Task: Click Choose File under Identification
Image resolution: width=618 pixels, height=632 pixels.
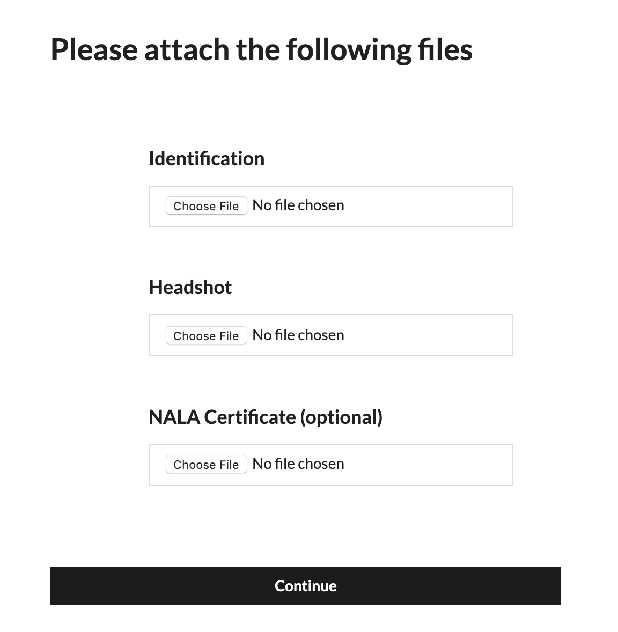Action: 206,206
